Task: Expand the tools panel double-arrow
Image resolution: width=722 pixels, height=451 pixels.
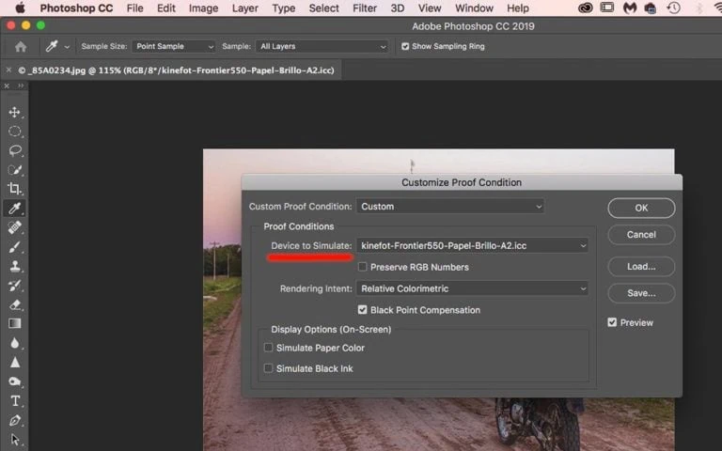Action: [21, 86]
